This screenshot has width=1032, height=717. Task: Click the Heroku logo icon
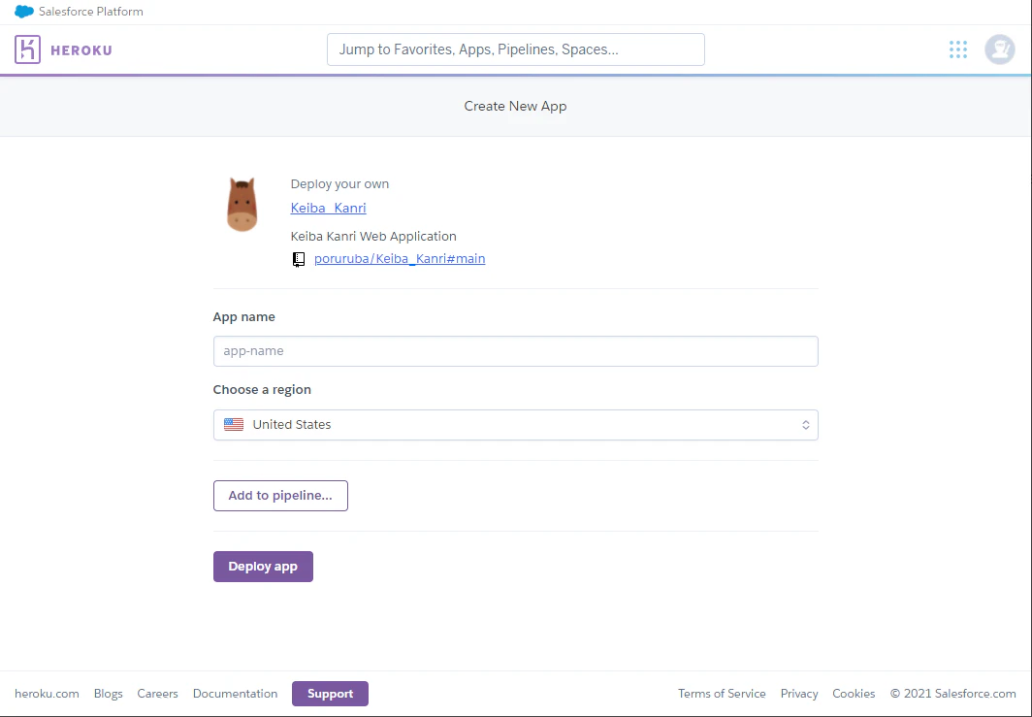(27, 49)
